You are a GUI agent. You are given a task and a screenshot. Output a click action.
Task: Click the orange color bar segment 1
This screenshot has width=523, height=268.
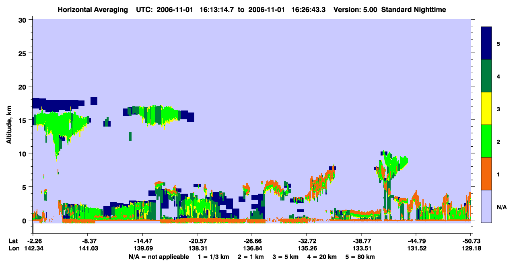(486, 174)
